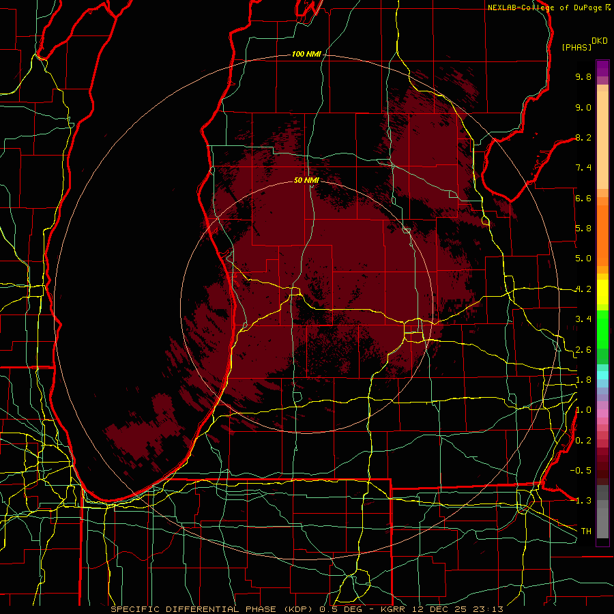This screenshot has height=614, width=614.
Task: Click the 100 NMI range ring label
Action: click(x=306, y=54)
